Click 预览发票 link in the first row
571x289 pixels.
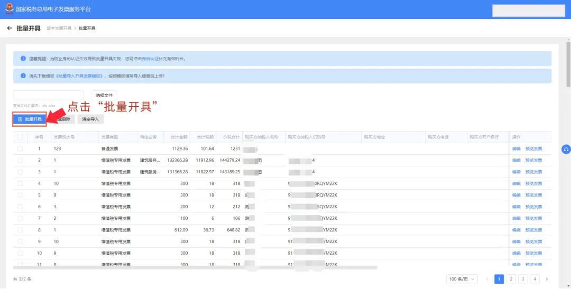click(x=533, y=149)
